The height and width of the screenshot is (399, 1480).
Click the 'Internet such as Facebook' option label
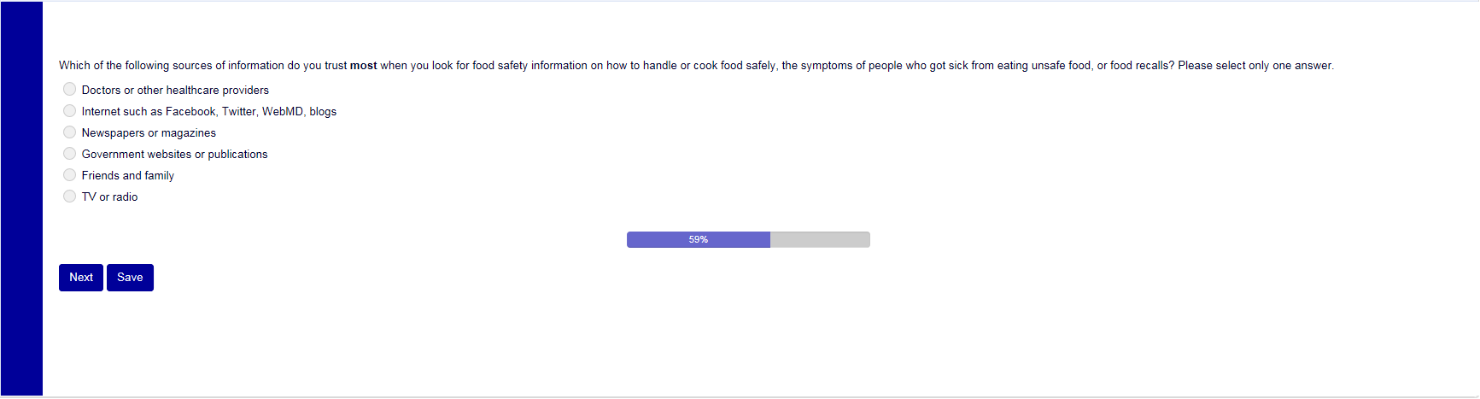[x=208, y=111]
